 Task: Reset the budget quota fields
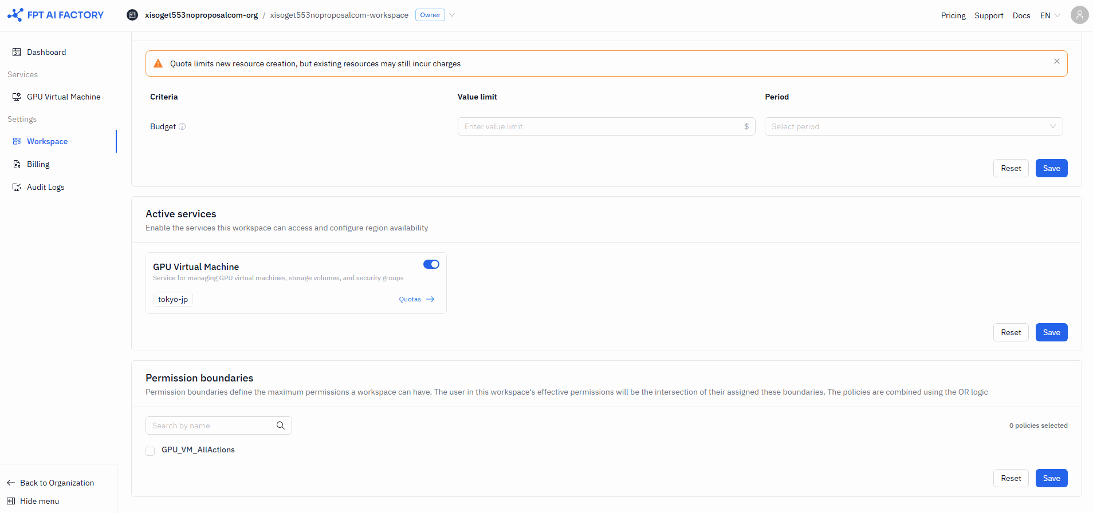pos(1011,168)
